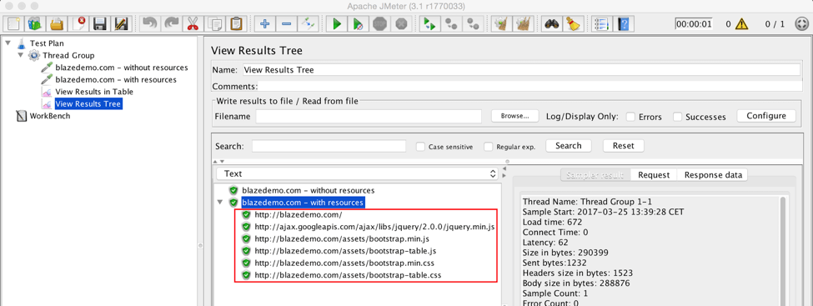Save the test plan with floppy icon

coord(100,24)
